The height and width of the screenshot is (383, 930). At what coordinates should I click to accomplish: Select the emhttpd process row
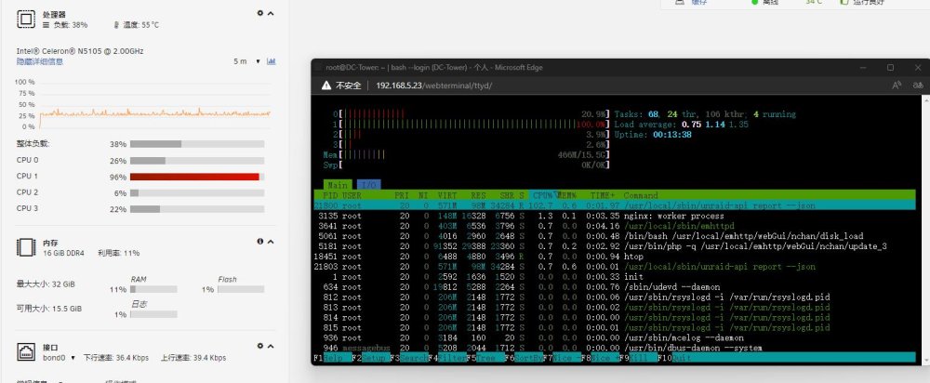615,226
